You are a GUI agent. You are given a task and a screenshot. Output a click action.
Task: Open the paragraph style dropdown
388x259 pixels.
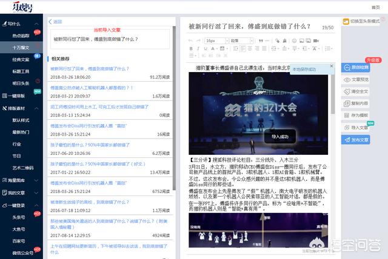click(x=241, y=41)
